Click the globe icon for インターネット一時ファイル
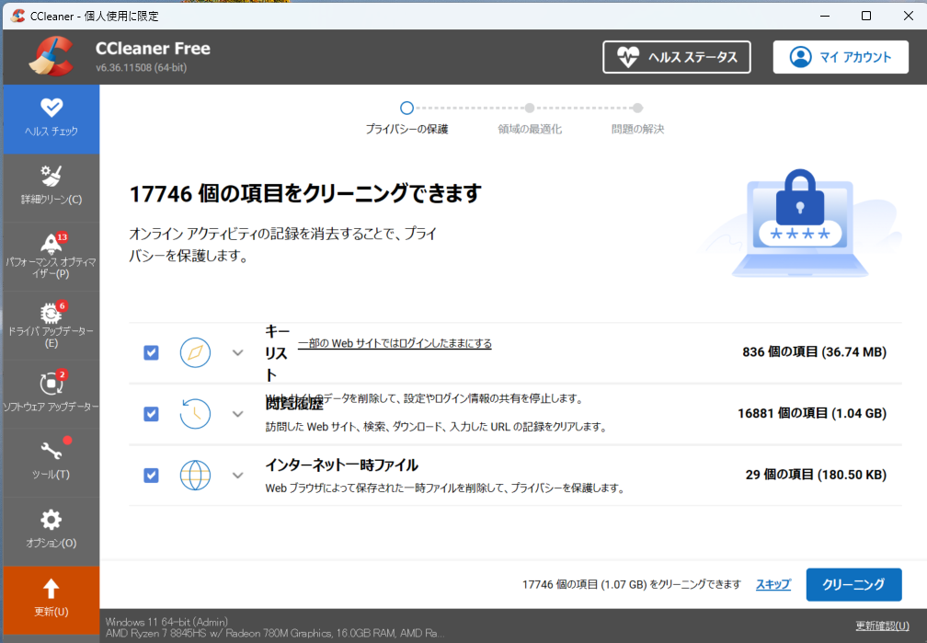 [x=195, y=475]
